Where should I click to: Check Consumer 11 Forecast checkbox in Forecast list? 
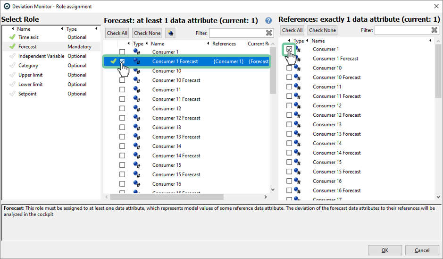pos(122,99)
